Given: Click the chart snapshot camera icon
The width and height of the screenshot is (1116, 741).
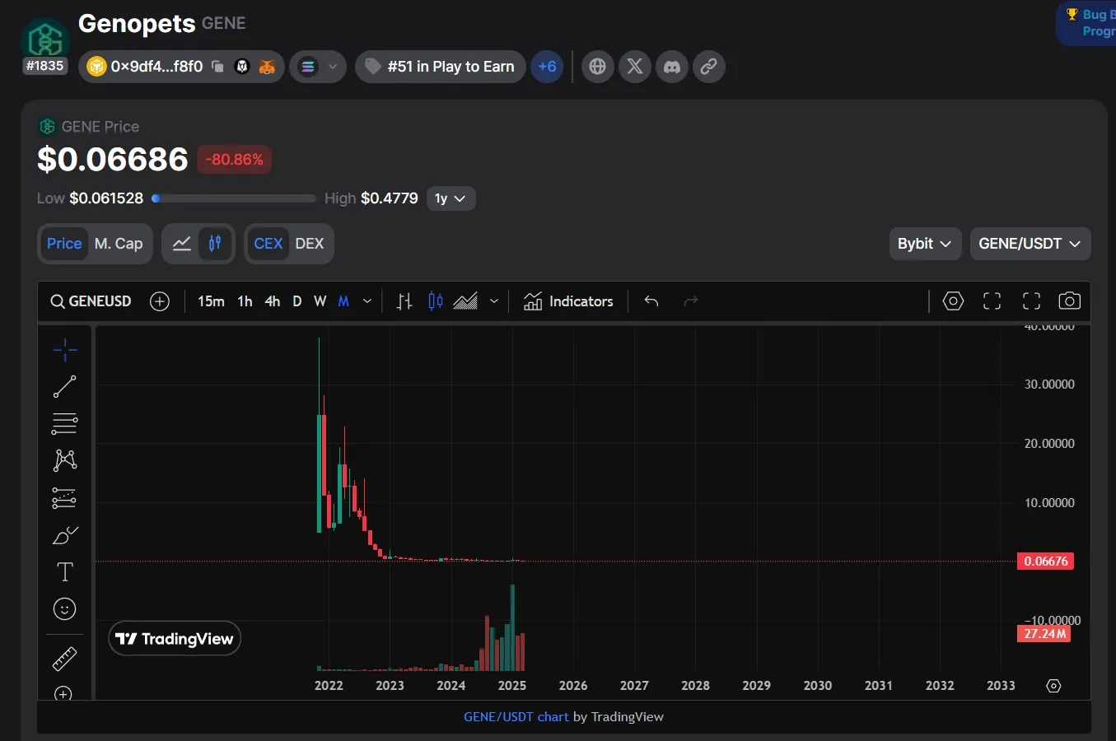Looking at the screenshot, I should [x=1069, y=301].
